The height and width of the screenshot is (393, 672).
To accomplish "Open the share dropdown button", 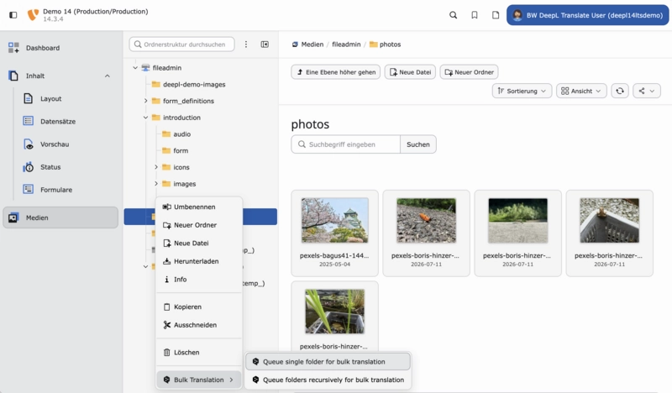I will [647, 91].
